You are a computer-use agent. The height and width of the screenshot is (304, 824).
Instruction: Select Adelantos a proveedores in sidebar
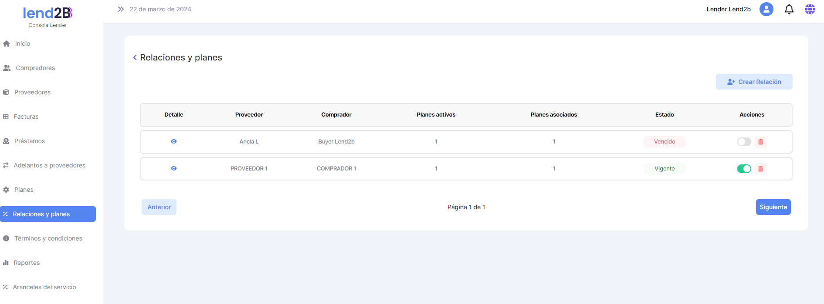coord(49,165)
